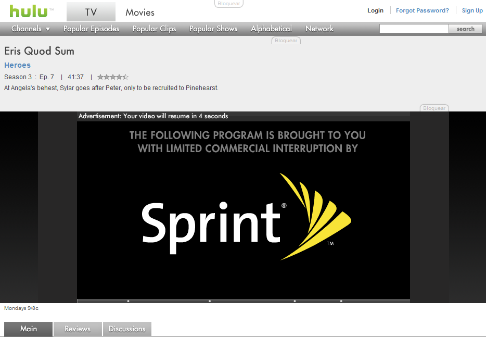Go to Popular Clips
Image resolution: width=486 pixels, height=337 pixels.
[154, 29]
